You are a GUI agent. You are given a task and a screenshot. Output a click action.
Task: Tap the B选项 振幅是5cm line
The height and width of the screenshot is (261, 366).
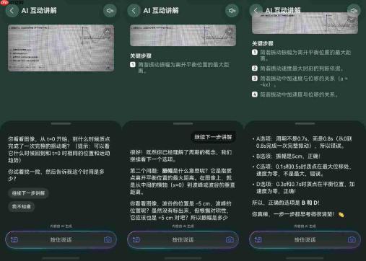(x=287, y=156)
